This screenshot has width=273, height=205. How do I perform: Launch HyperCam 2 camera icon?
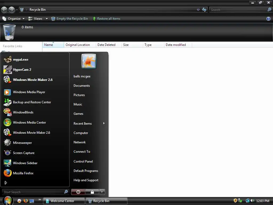point(8,70)
